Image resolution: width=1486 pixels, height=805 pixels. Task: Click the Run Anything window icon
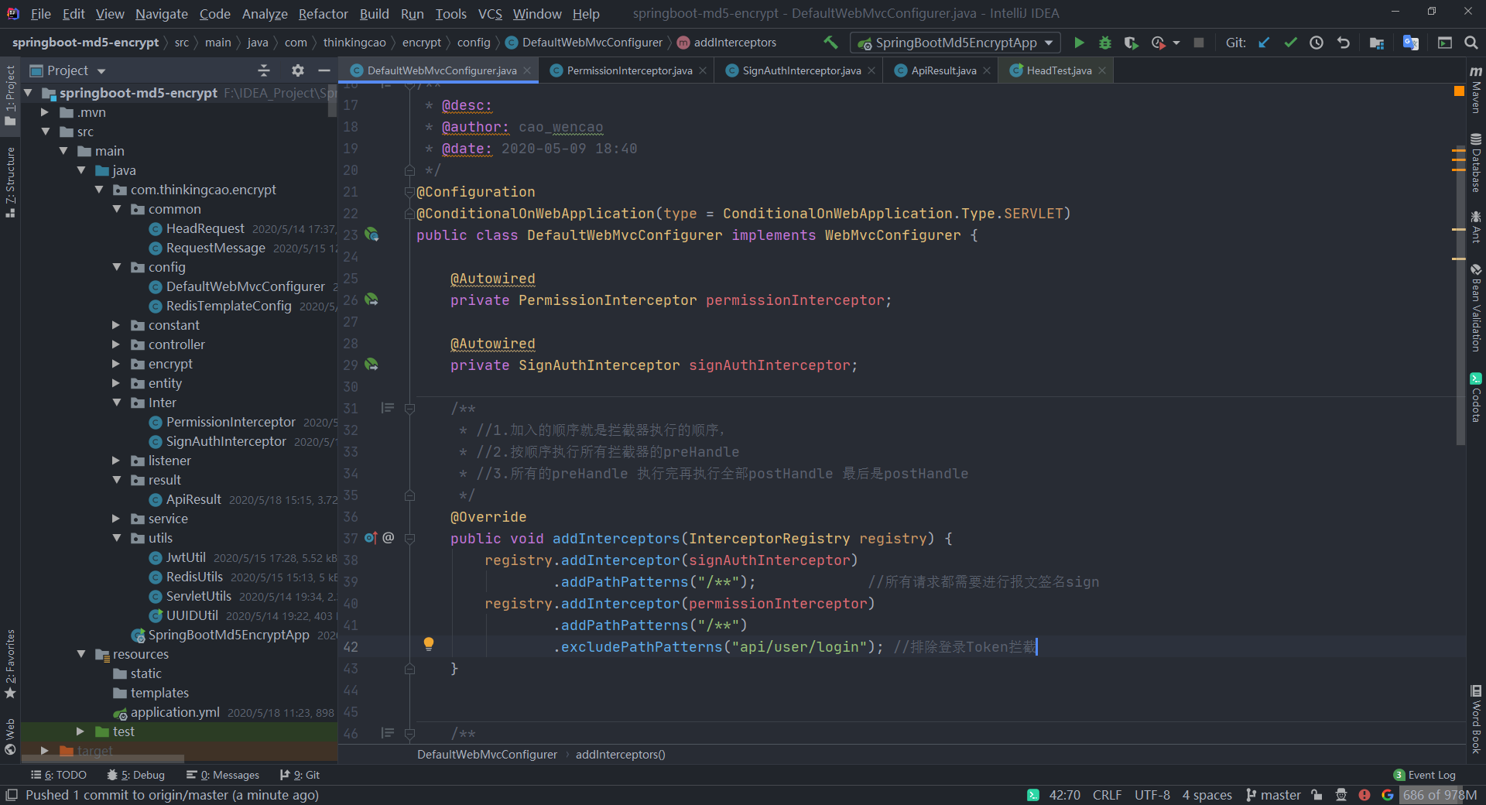click(x=1445, y=43)
